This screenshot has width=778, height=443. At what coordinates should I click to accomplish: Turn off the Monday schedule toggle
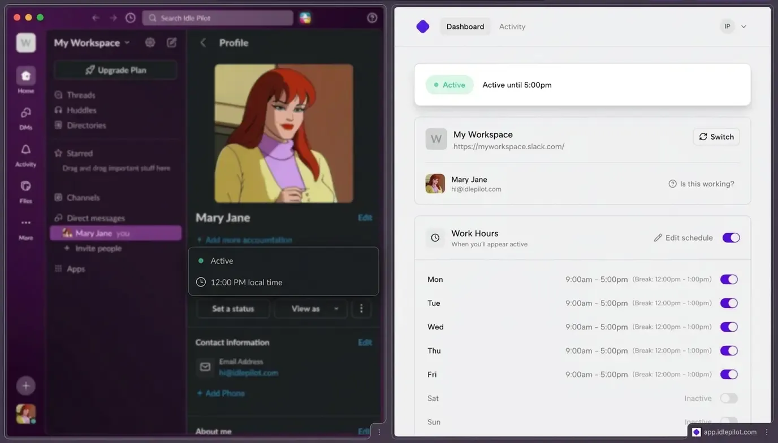729,279
